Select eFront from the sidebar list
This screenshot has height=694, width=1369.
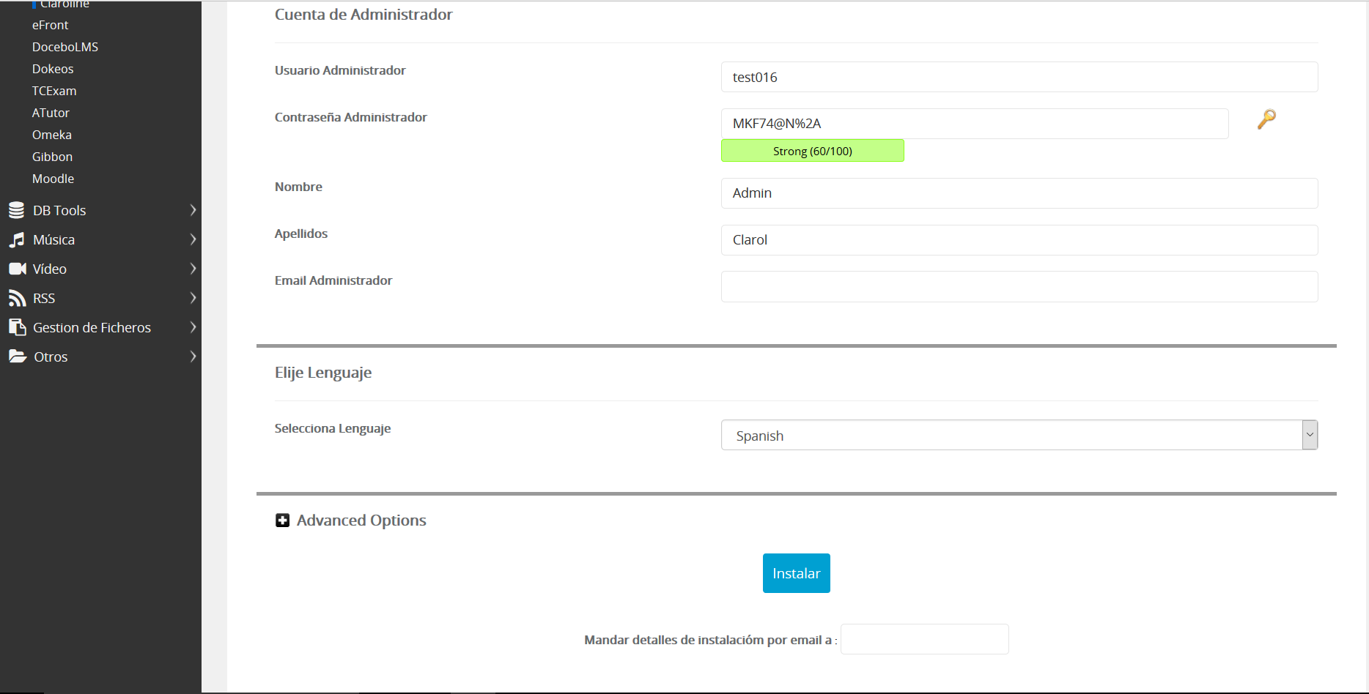[x=50, y=25]
